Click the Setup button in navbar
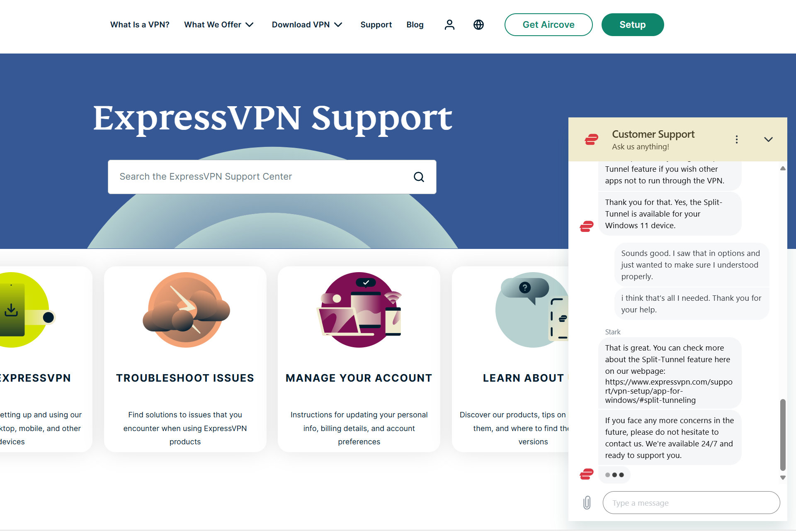 (632, 24)
